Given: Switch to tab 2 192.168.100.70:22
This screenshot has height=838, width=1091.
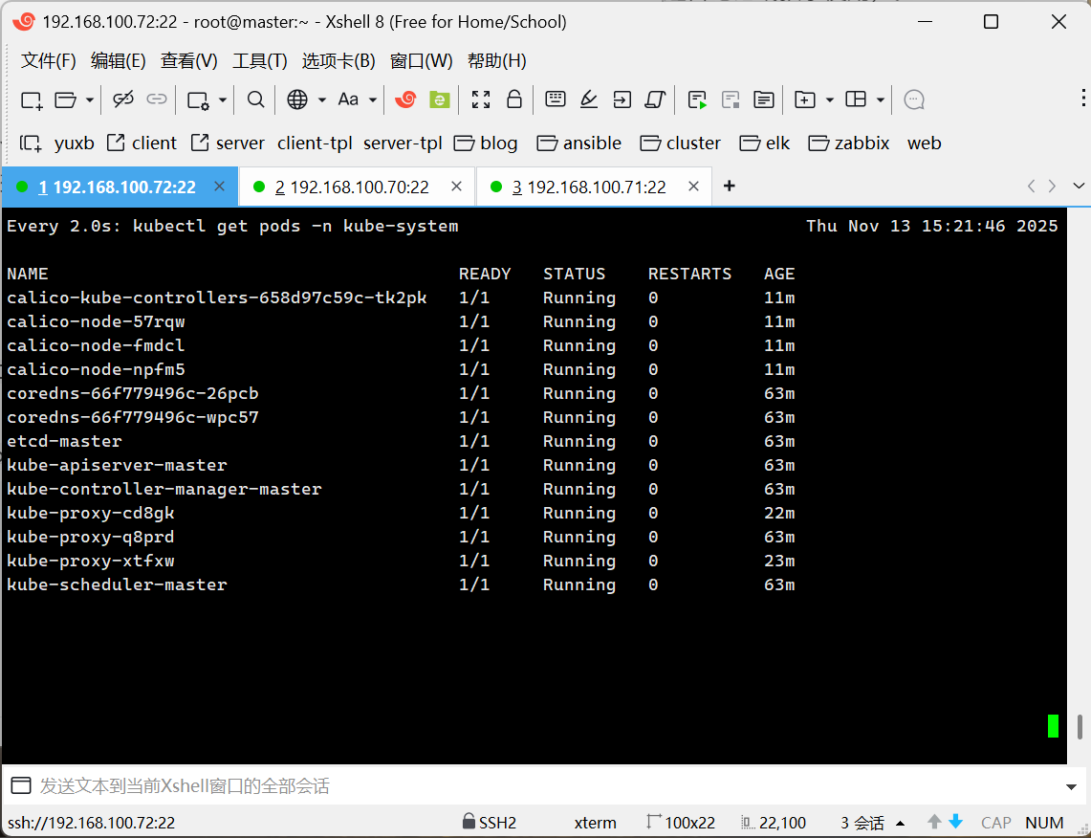Looking at the screenshot, I should (x=357, y=187).
